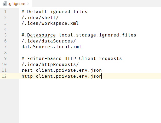Click line number 1 in the gutter
Viewport: 161px width, 123px height.
5,11
